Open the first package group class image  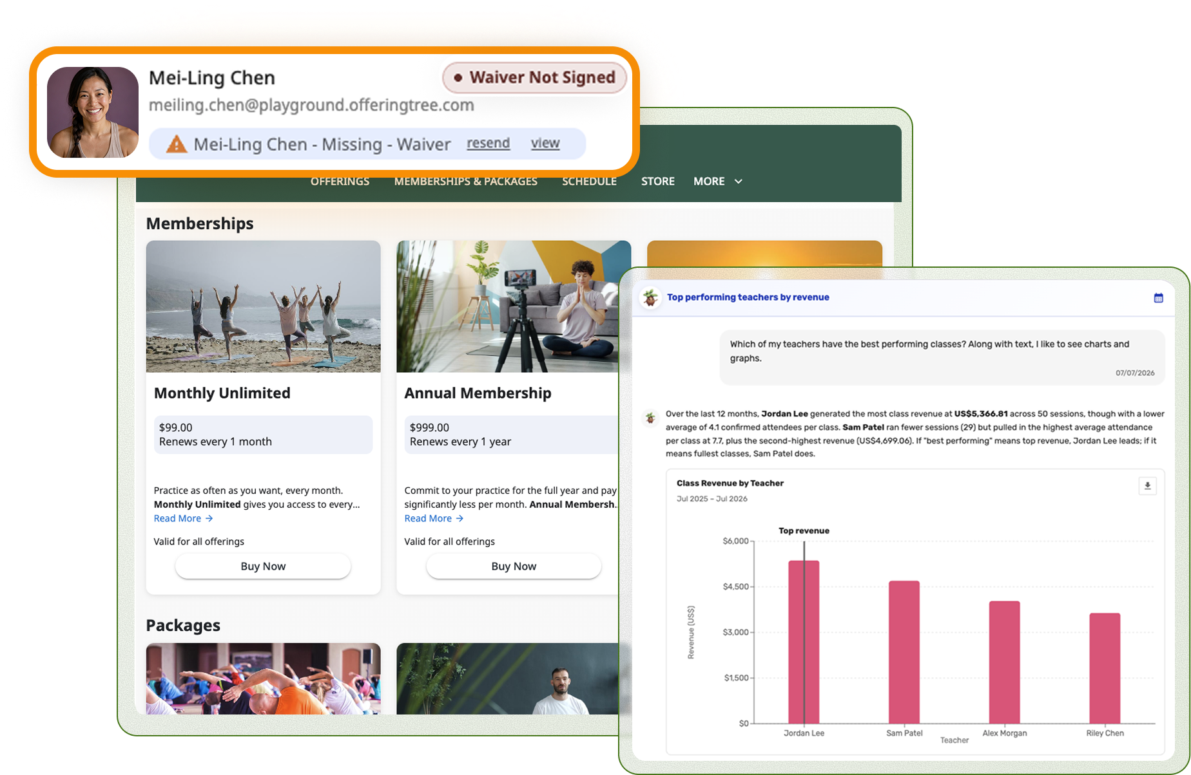[263, 678]
